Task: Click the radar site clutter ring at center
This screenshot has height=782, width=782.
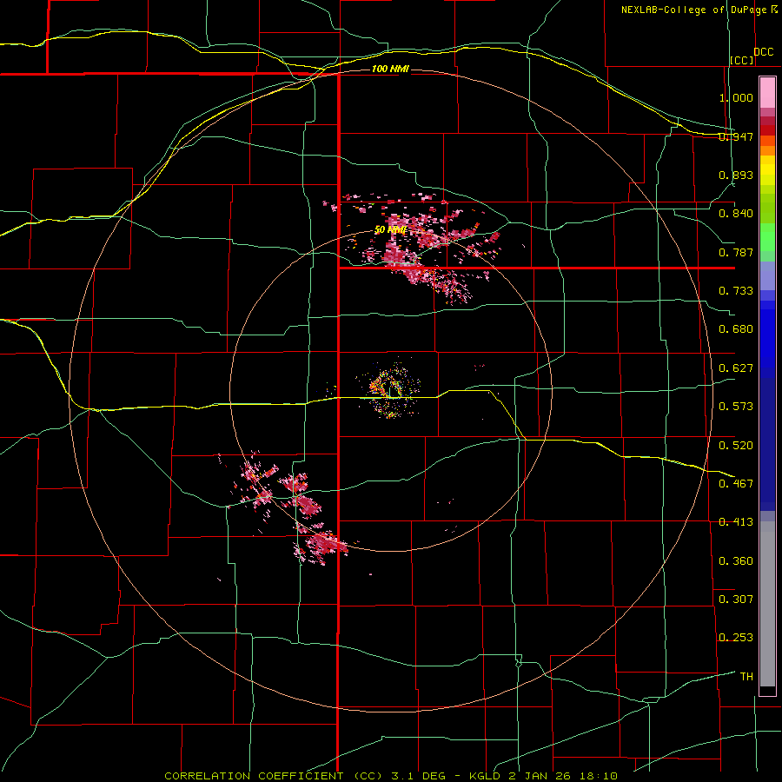Action: click(x=390, y=388)
